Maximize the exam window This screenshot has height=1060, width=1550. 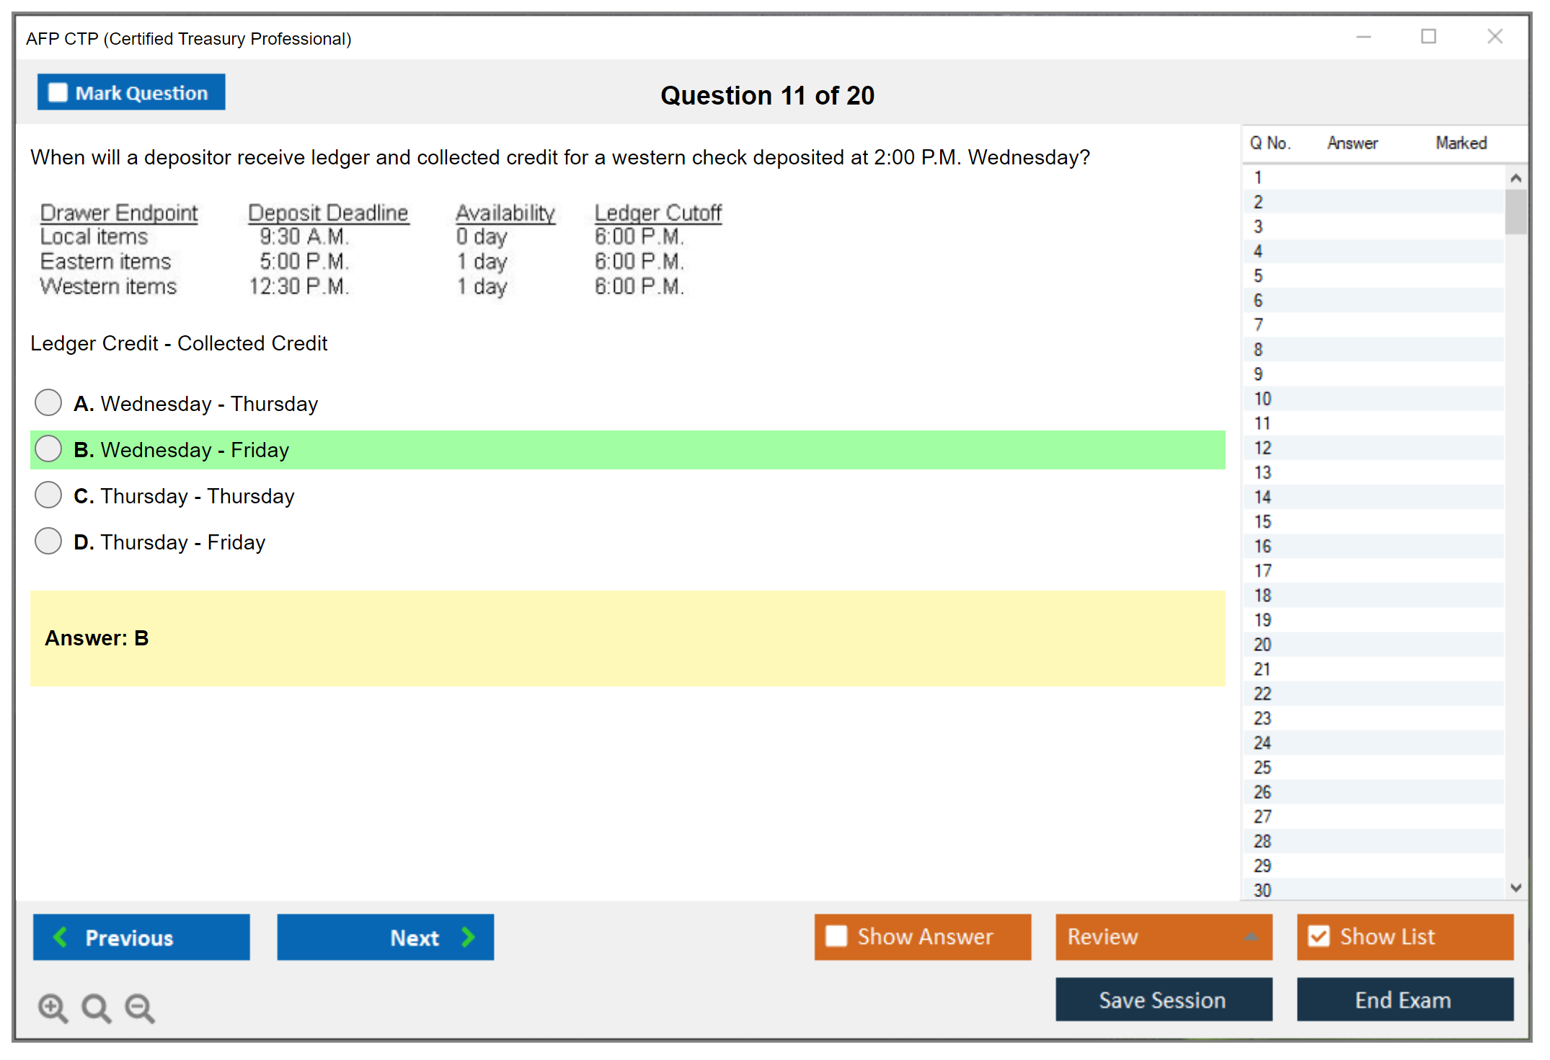point(1428,37)
